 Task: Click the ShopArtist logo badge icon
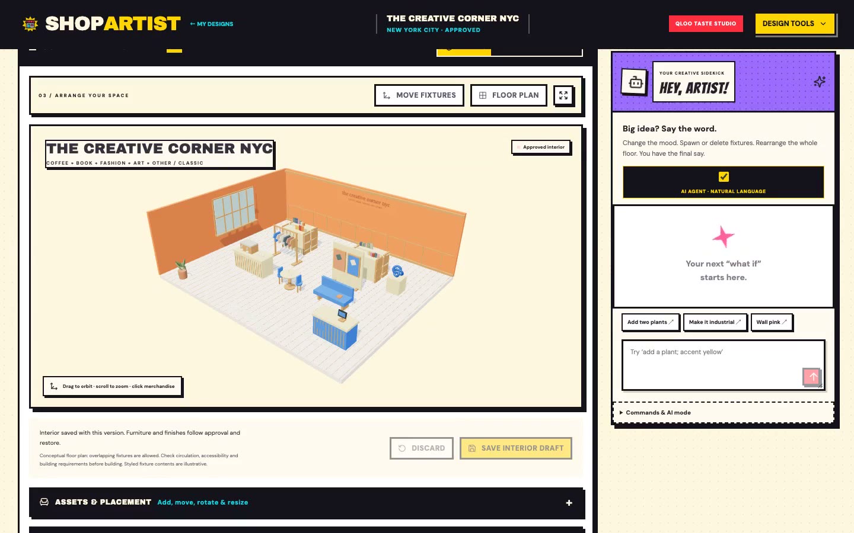(x=30, y=24)
